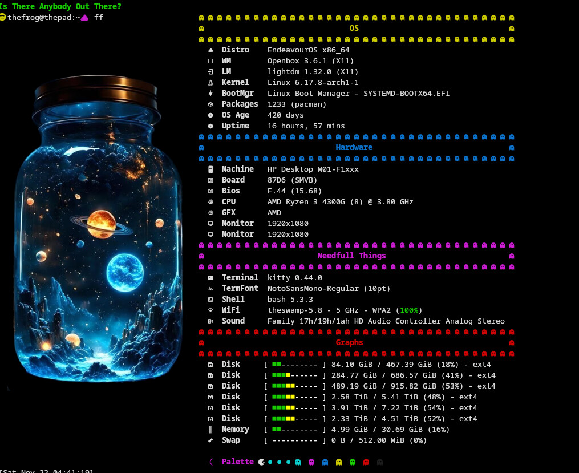Click the icon next to Packages
The width and height of the screenshot is (579, 473).
210,104
